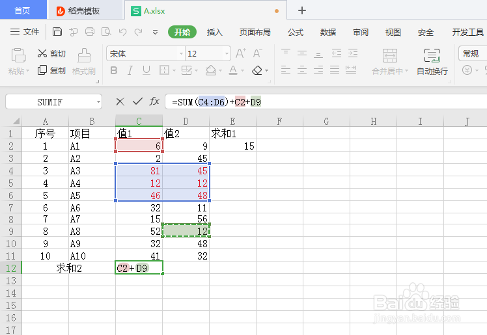Align text to bottom icon
This screenshot has width=487, height=335.
(x=318, y=53)
